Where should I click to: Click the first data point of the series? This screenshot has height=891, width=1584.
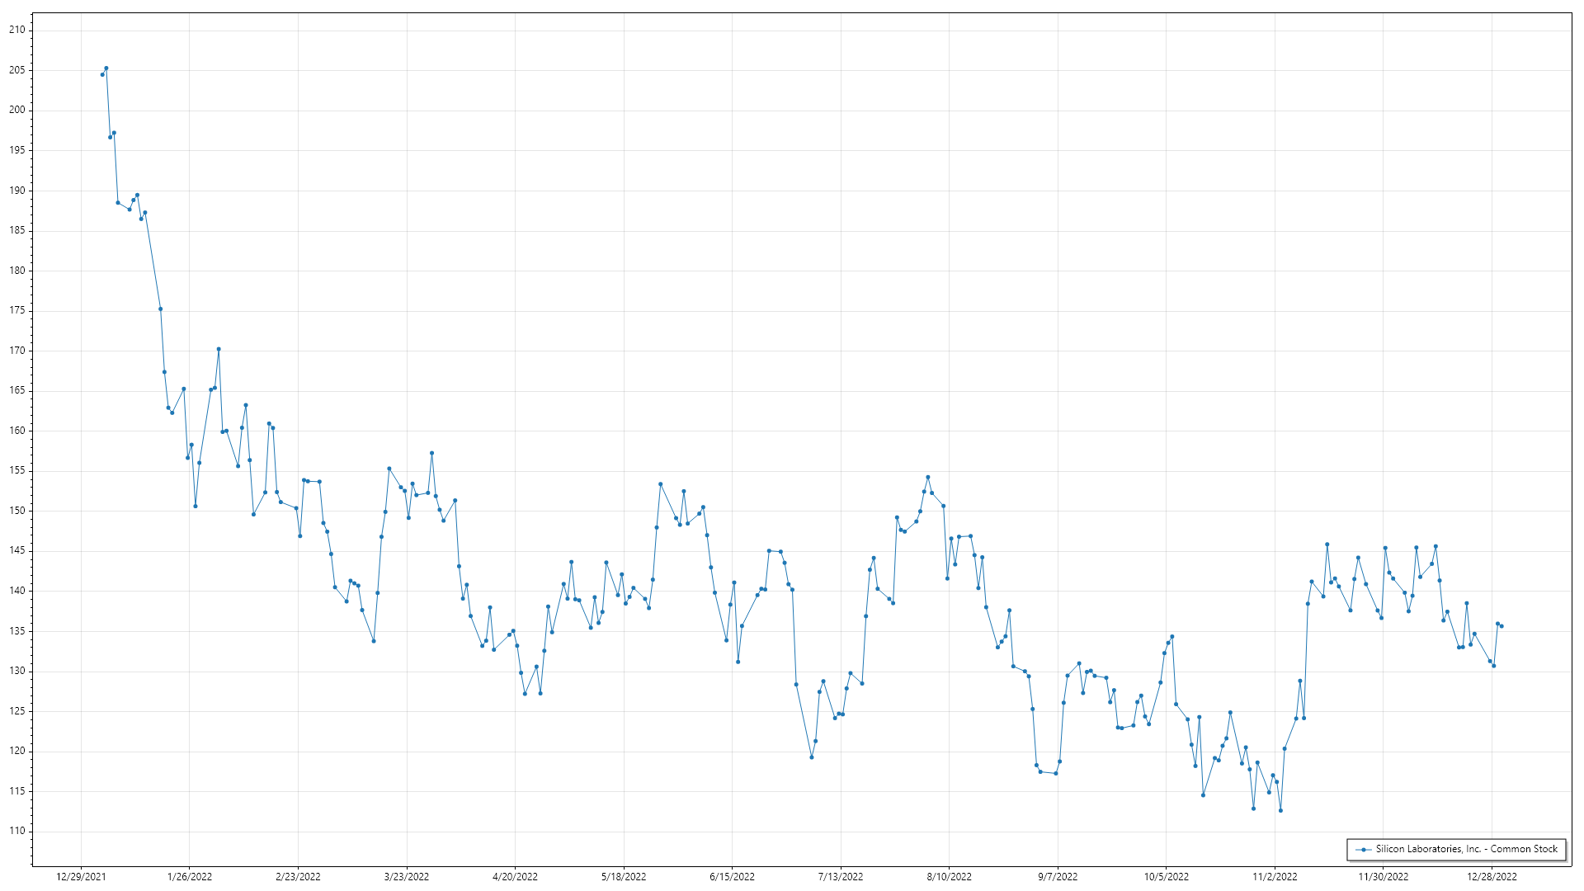tap(102, 75)
